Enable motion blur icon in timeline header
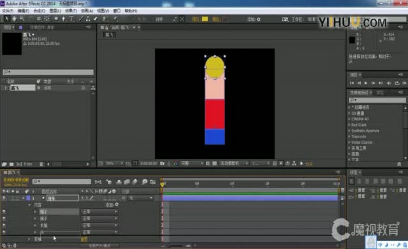This screenshot has height=249, width=408. coord(135,182)
